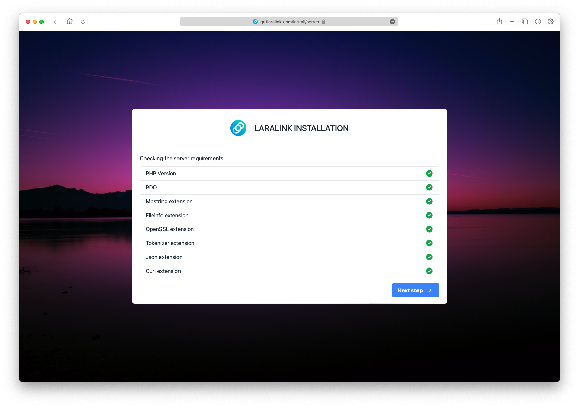Reload the page with the refresh icon
Viewport: 579px width, 407px height.
click(83, 22)
